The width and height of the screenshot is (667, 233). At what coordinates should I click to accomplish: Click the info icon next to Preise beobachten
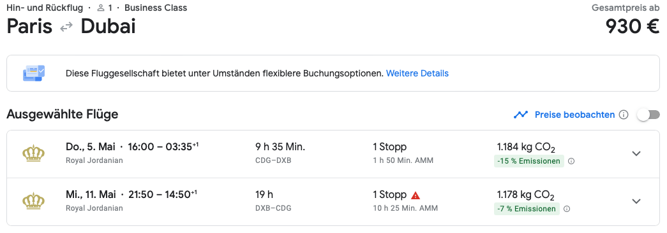[624, 115]
